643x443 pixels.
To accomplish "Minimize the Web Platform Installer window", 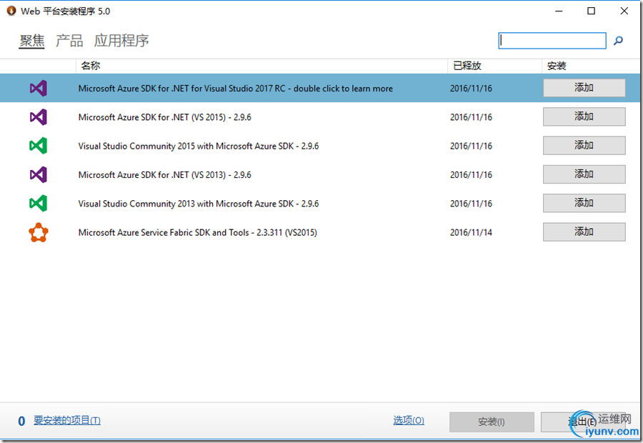I will point(559,11).
